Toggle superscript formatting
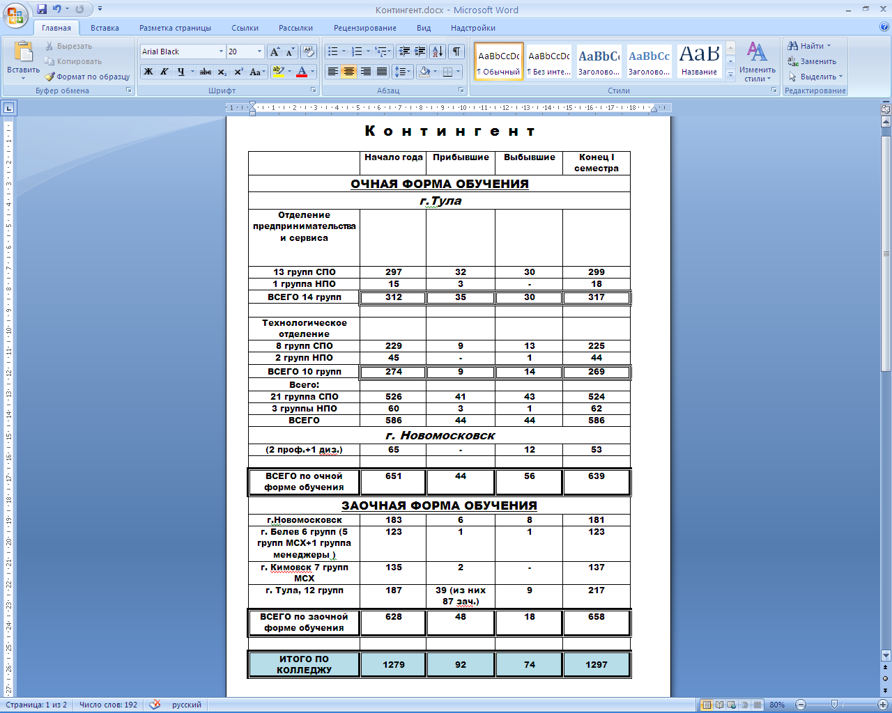 point(238,71)
